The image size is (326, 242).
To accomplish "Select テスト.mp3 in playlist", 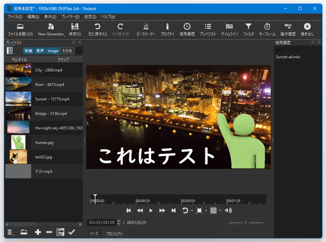I will [x=43, y=171].
